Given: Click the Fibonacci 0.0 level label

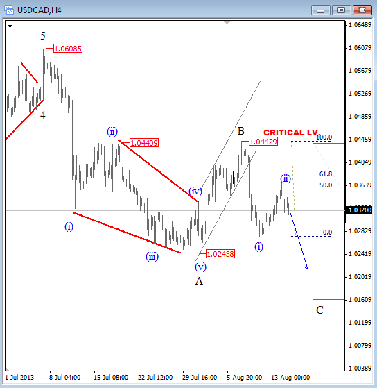Looking at the screenshot, I should point(327,233).
